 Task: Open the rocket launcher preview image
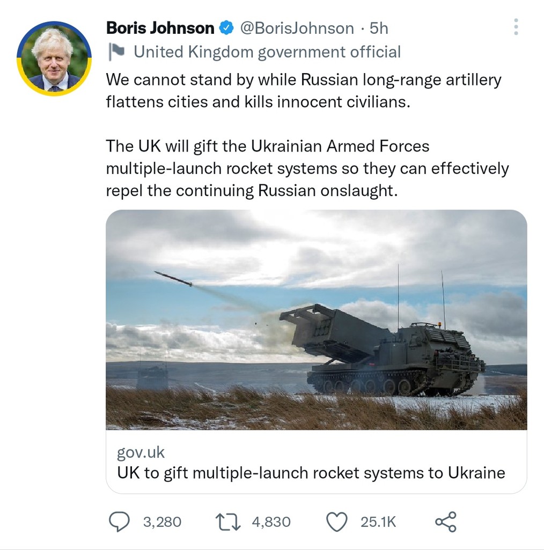(316, 320)
